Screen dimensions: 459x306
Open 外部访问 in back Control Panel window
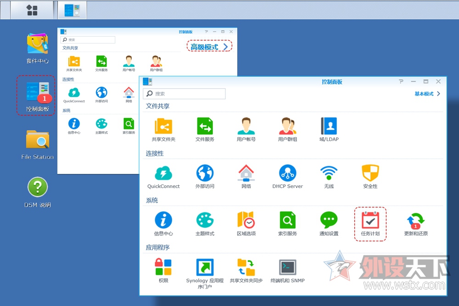pos(101,95)
